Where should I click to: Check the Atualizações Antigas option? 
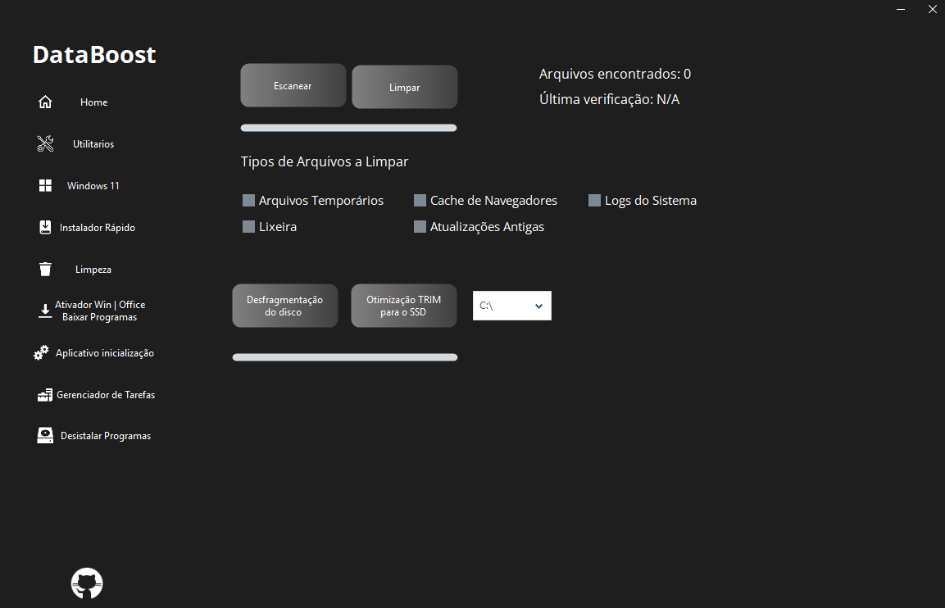point(420,226)
